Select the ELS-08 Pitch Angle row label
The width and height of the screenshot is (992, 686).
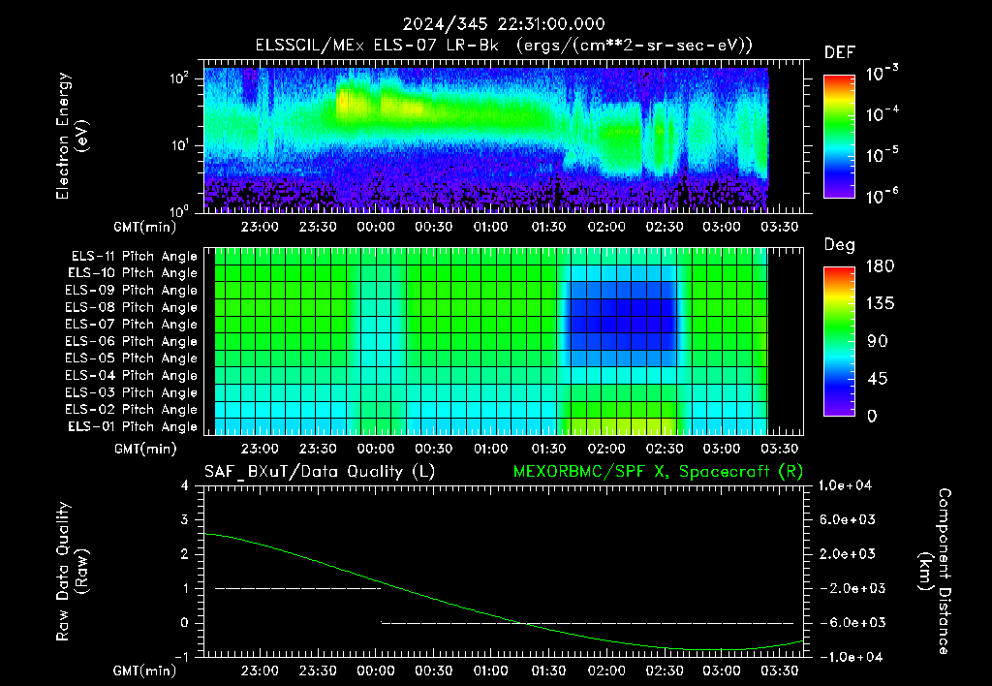(132, 307)
